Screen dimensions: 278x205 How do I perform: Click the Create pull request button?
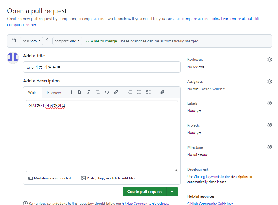point(145,192)
